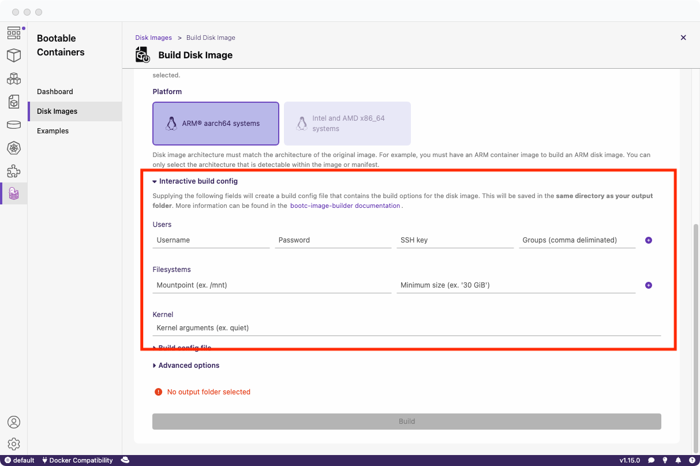This screenshot has width=700, height=466.
Task: Select the Bootable Containers extension icon
Action: pyautogui.click(x=14, y=193)
